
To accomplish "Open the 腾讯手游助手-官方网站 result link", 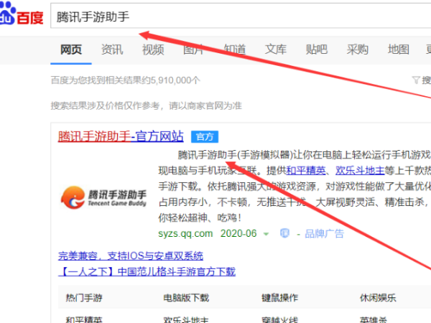I will tap(121, 136).
